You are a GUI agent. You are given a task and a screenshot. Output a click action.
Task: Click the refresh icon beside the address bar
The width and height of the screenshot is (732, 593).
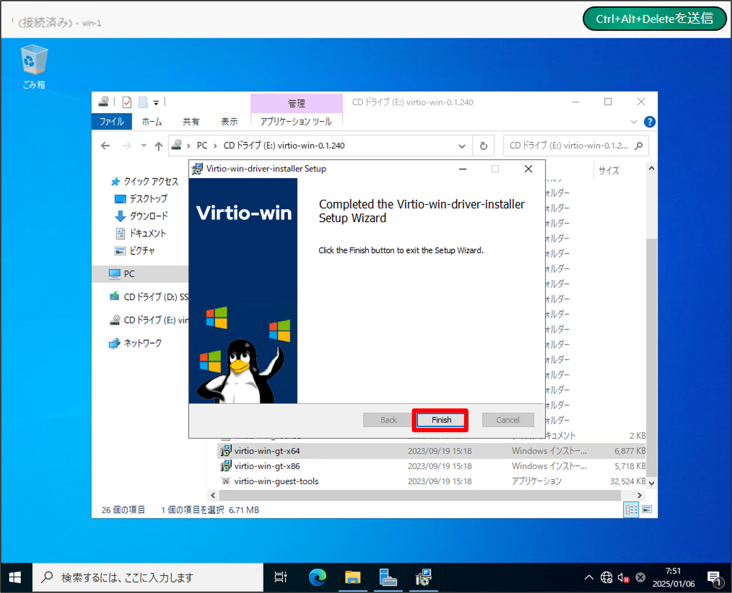click(x=483, y=146)
